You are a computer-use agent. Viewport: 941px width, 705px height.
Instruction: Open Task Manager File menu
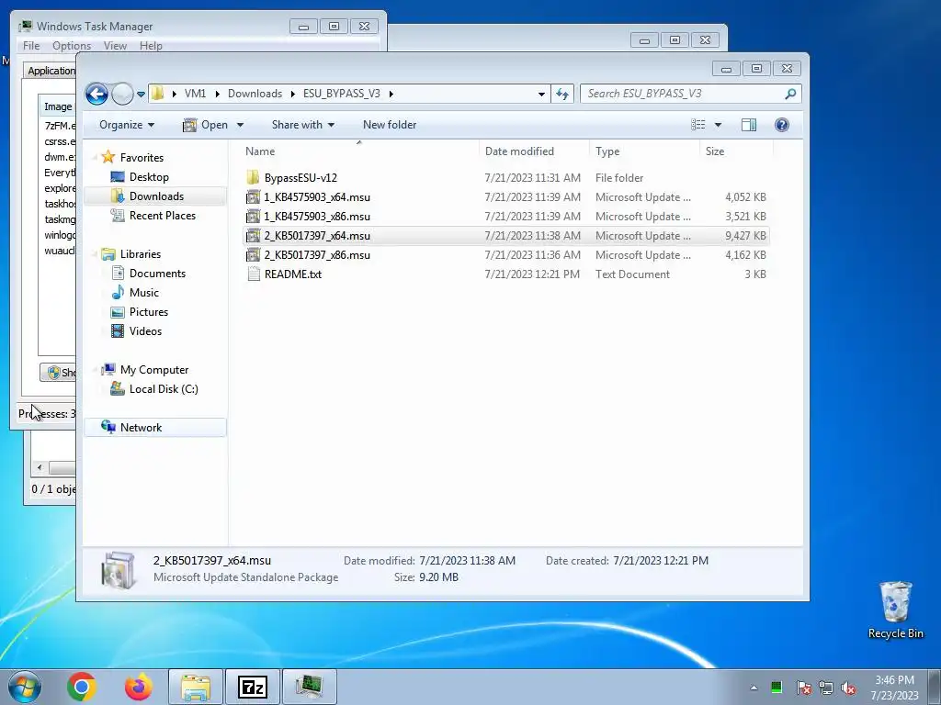click(x=31, y=46)
